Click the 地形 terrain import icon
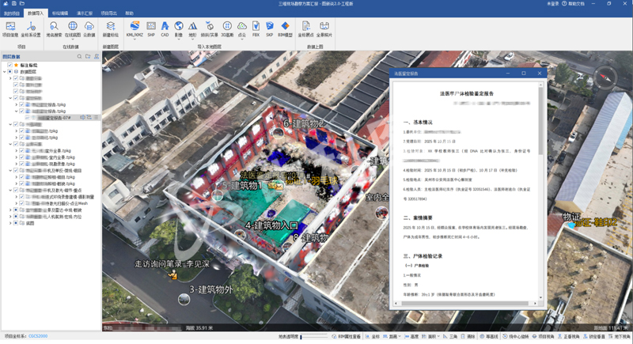 click(x=192, y=26)
